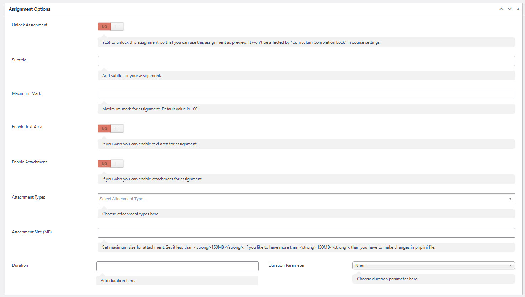
Task: Focus the Subtitle text field
Action: [306, 61]
